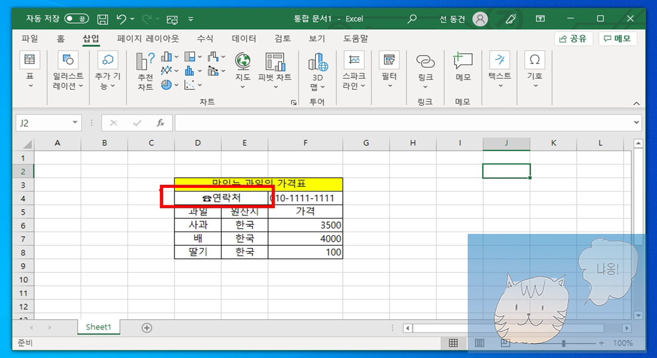Viewport: 657px width, 358px height.
Task: Switch to the 홈 (Home) tab
Action: click(61, 39)
